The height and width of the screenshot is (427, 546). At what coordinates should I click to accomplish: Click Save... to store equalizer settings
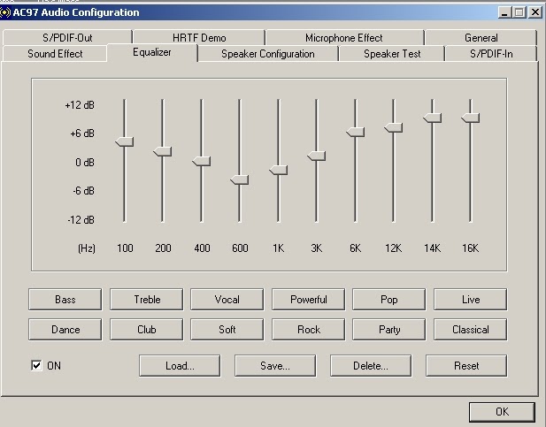(x=275, y=366)
